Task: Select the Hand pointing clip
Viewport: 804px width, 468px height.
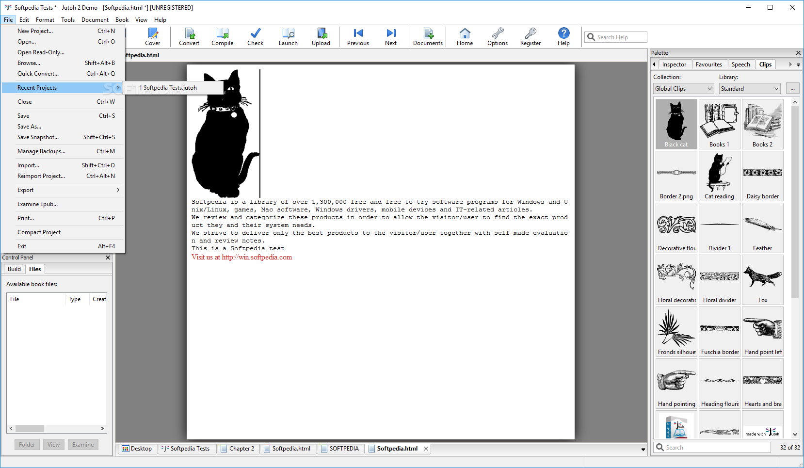Action: click(676, 383)
